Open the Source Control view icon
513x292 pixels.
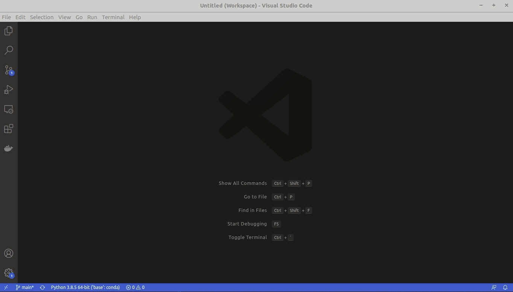click(9, 70)
